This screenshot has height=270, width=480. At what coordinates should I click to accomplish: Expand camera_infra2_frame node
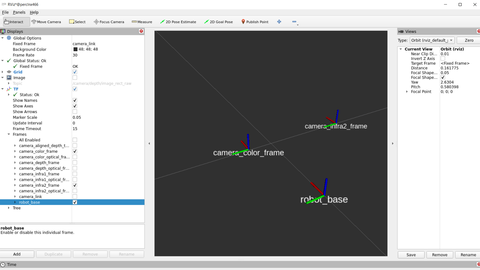click(x=15, y=185)
